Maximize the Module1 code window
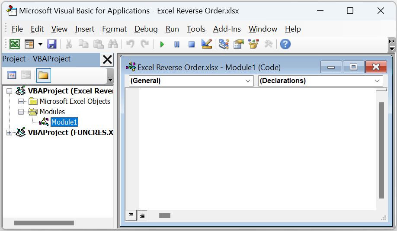This screenshot has height=231, width=397. pyautogui.click(x=353, y=67)
